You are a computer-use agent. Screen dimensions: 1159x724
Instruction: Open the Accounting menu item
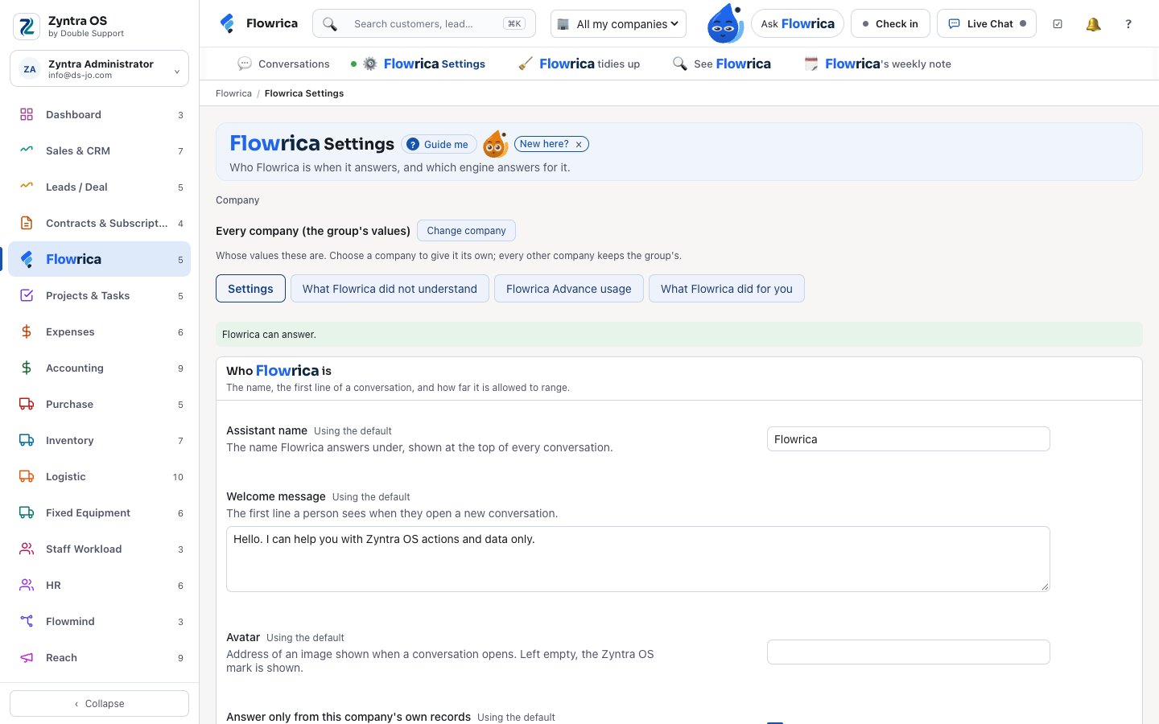[99, 368]
